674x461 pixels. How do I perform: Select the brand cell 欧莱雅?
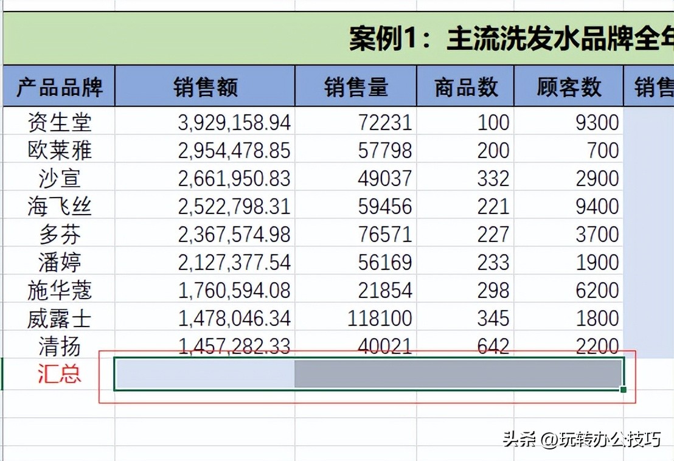(59, 149)
